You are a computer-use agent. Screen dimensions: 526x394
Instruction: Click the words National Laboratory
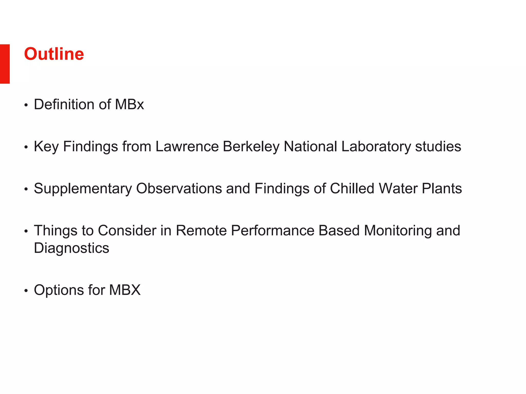point(347,147)
